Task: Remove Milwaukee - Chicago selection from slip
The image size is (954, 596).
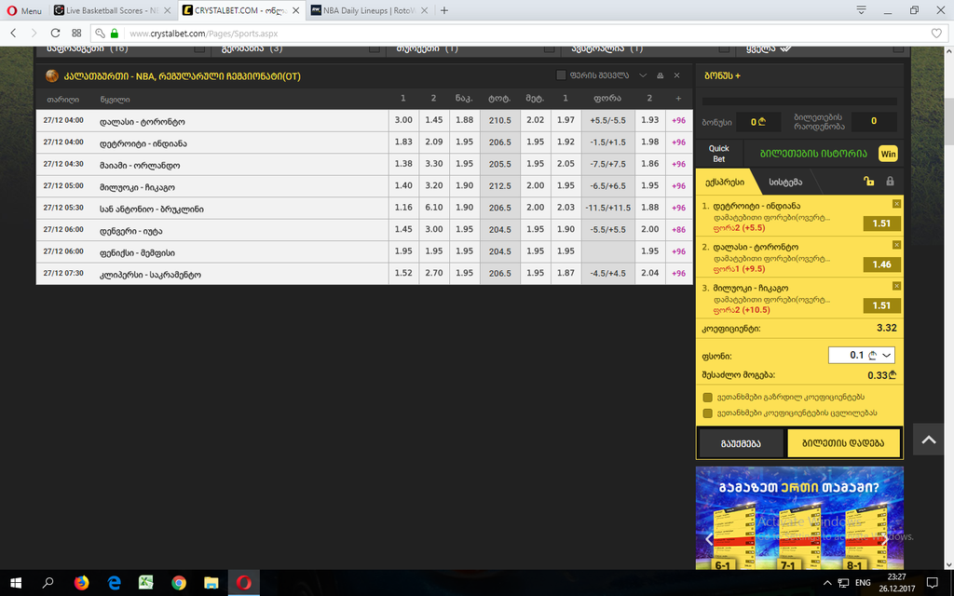Action: (896, 286)
